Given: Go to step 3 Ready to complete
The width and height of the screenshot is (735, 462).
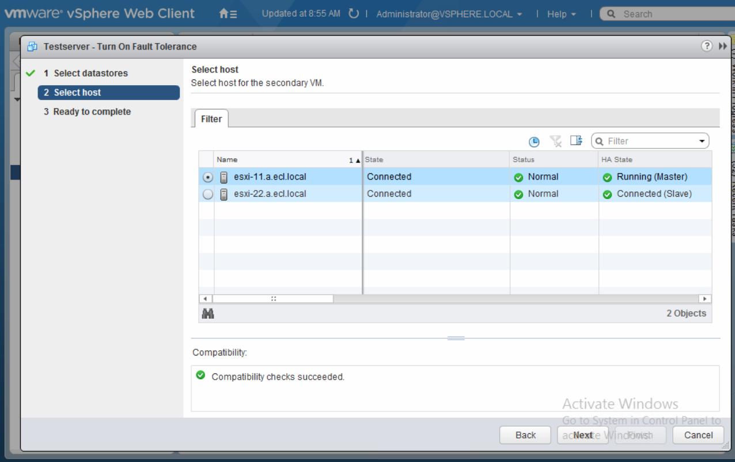Looking at the screenshot, I should 87,112.
